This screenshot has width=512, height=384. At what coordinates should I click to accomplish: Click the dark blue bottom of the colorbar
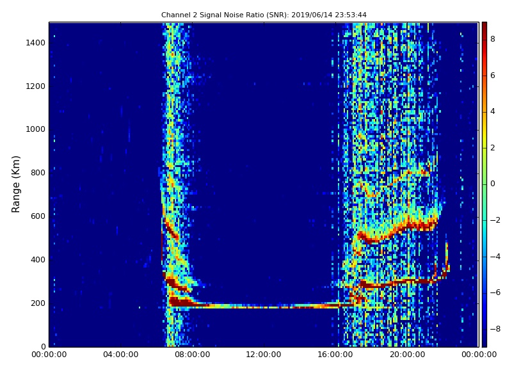tap(484, 342)
